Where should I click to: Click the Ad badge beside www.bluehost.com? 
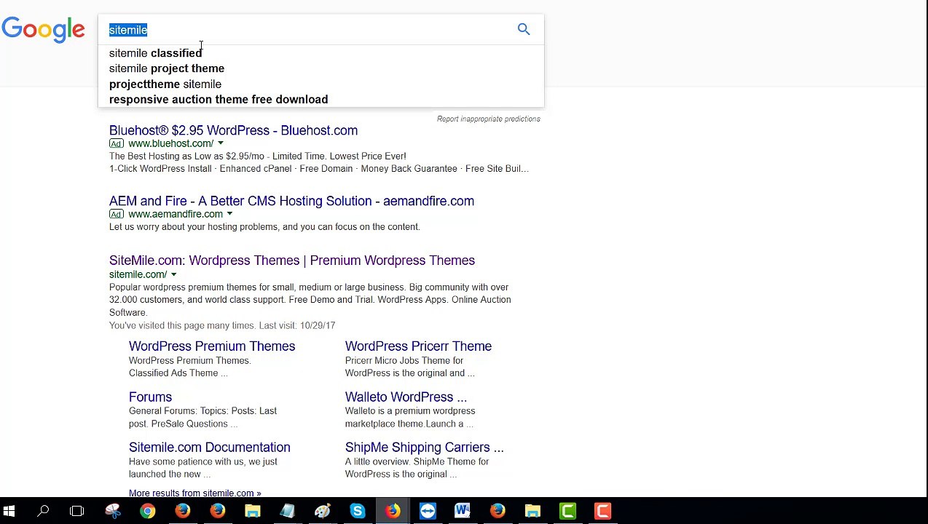(x=117, y=143)
